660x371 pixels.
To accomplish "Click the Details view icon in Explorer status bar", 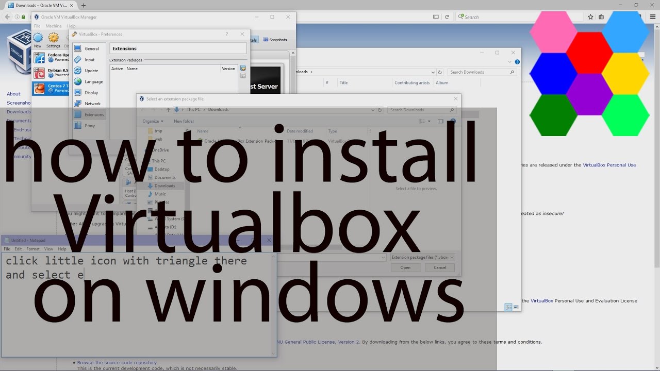I will [508, 307].
